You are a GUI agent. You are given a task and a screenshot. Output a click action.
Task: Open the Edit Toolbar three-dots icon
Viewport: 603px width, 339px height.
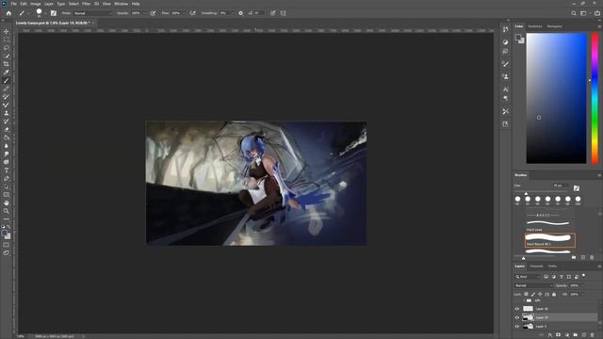7,219
